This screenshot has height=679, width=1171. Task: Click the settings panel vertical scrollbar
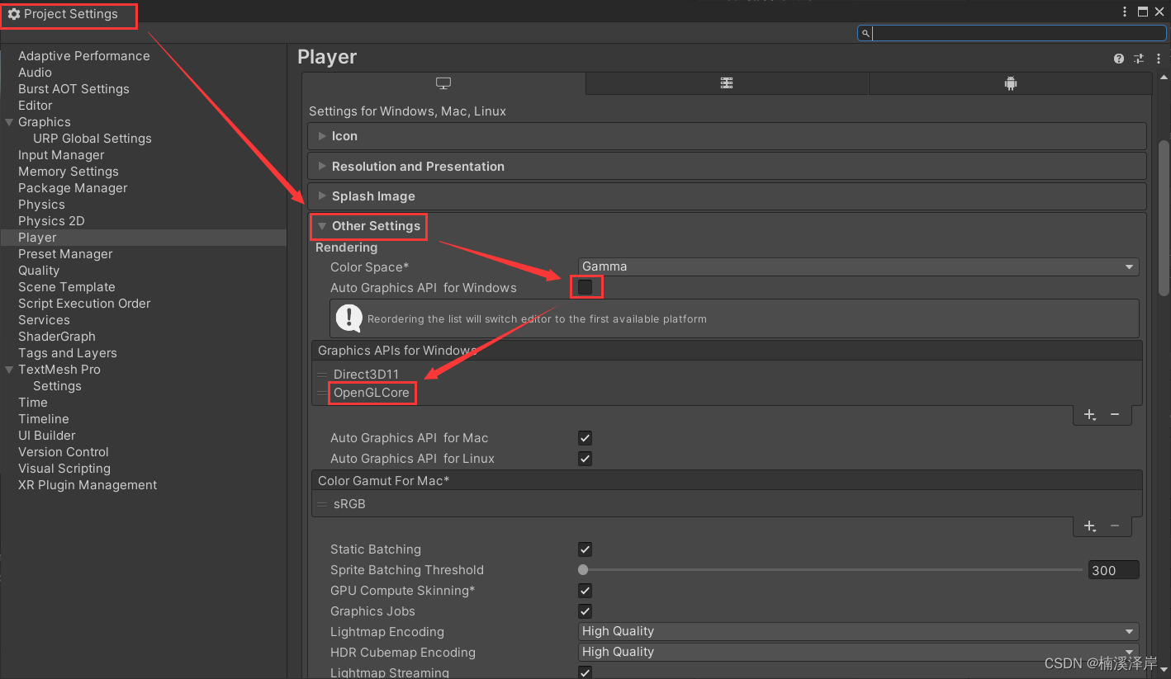1164,218
